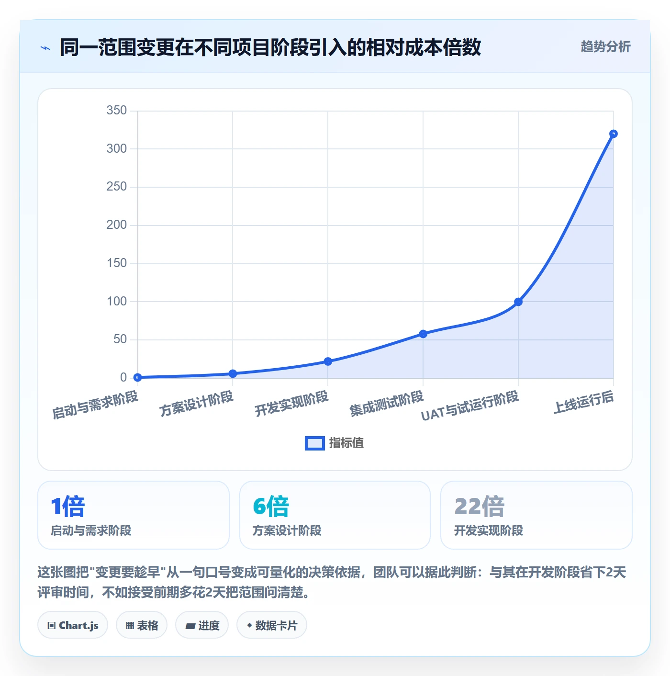
Task: Click the 启动与需求阶段 x-axis label
Action: point(95,405)
